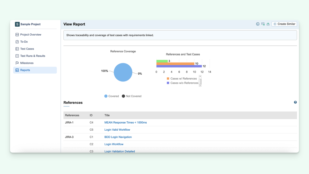309x174 pixels.
Task: Click the Test Runs play icon
Action: (17, 56)
